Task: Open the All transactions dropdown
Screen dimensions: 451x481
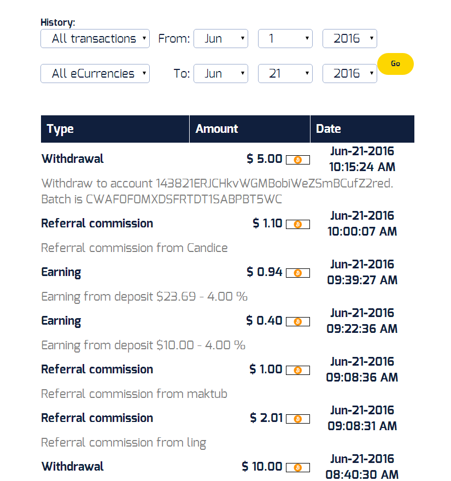Action: 95,39
